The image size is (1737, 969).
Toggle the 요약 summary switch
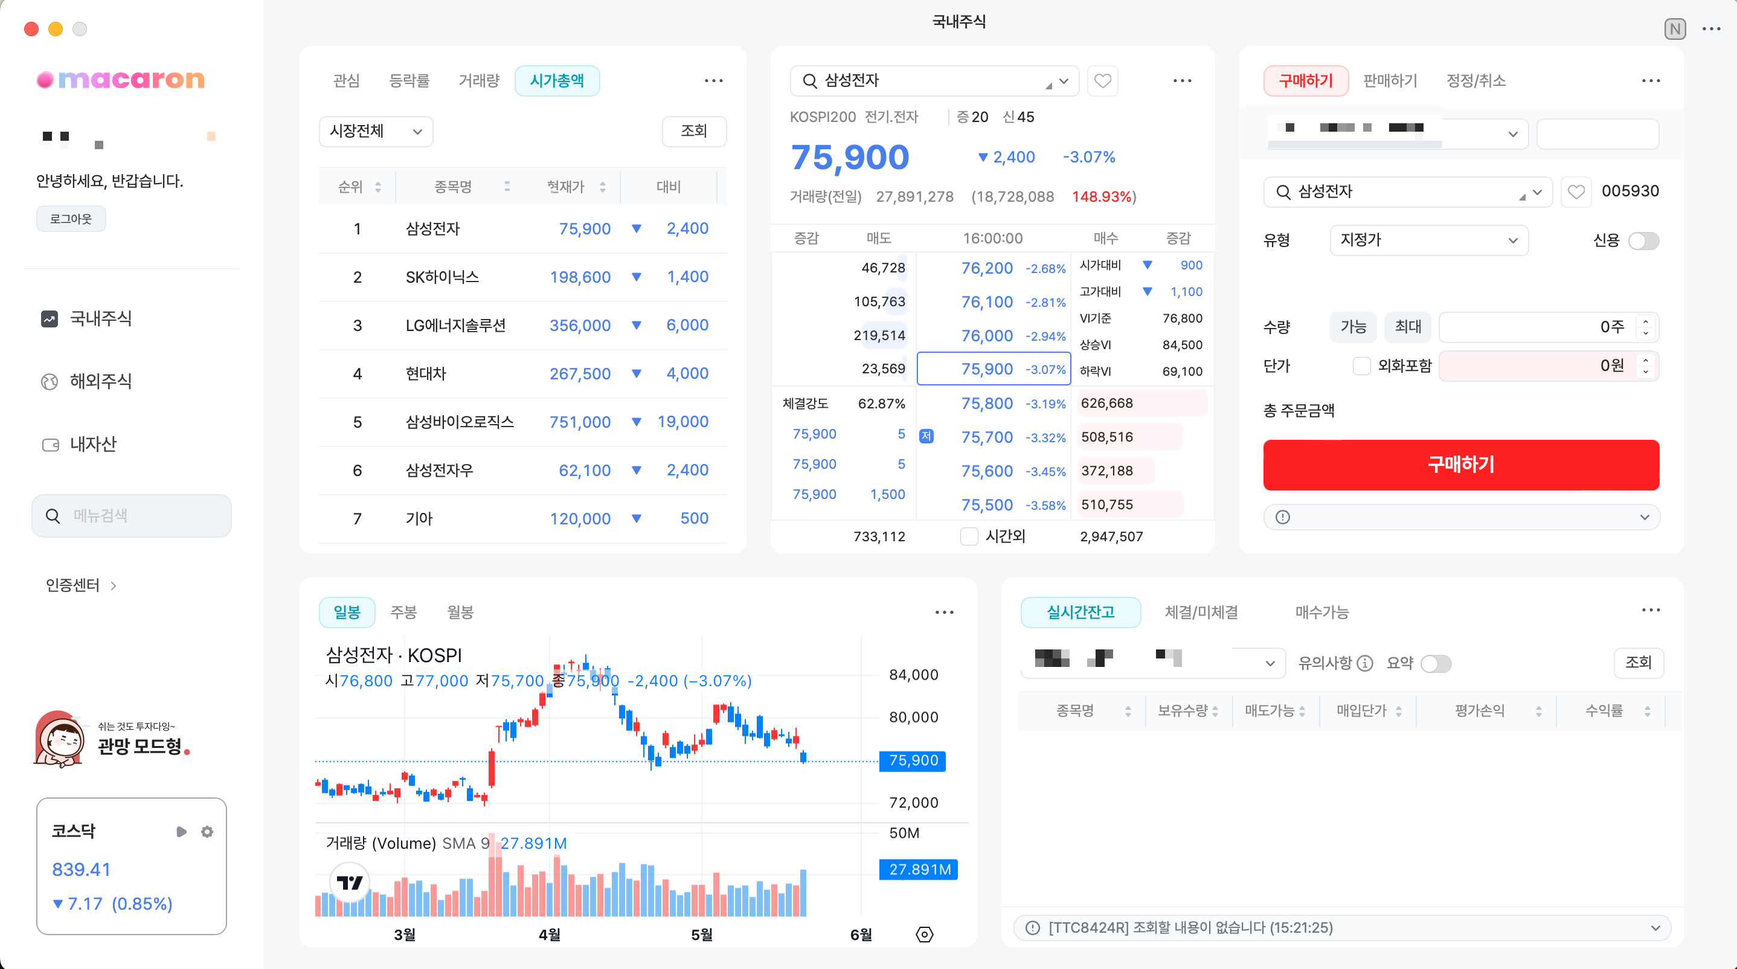point(1436,663)
